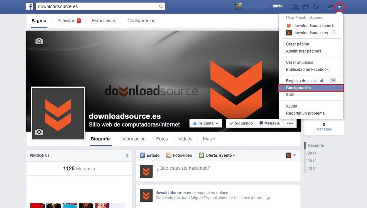Click the Siguiendo button
367x208 pixels.
tap(241, 123)
